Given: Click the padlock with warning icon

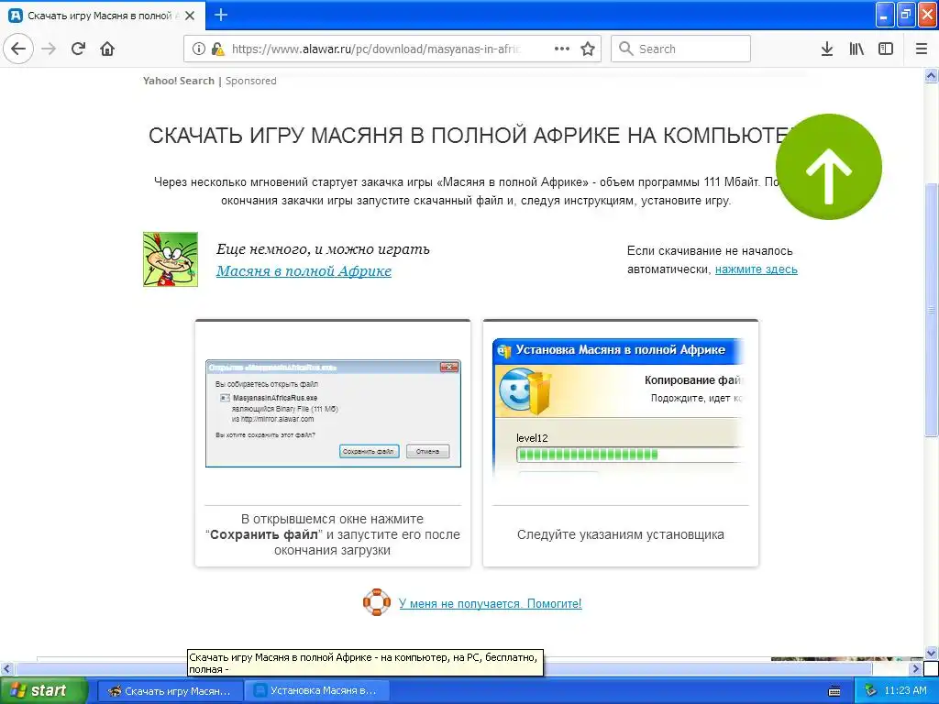Looking at the screenshot, I should pos(217,49).
